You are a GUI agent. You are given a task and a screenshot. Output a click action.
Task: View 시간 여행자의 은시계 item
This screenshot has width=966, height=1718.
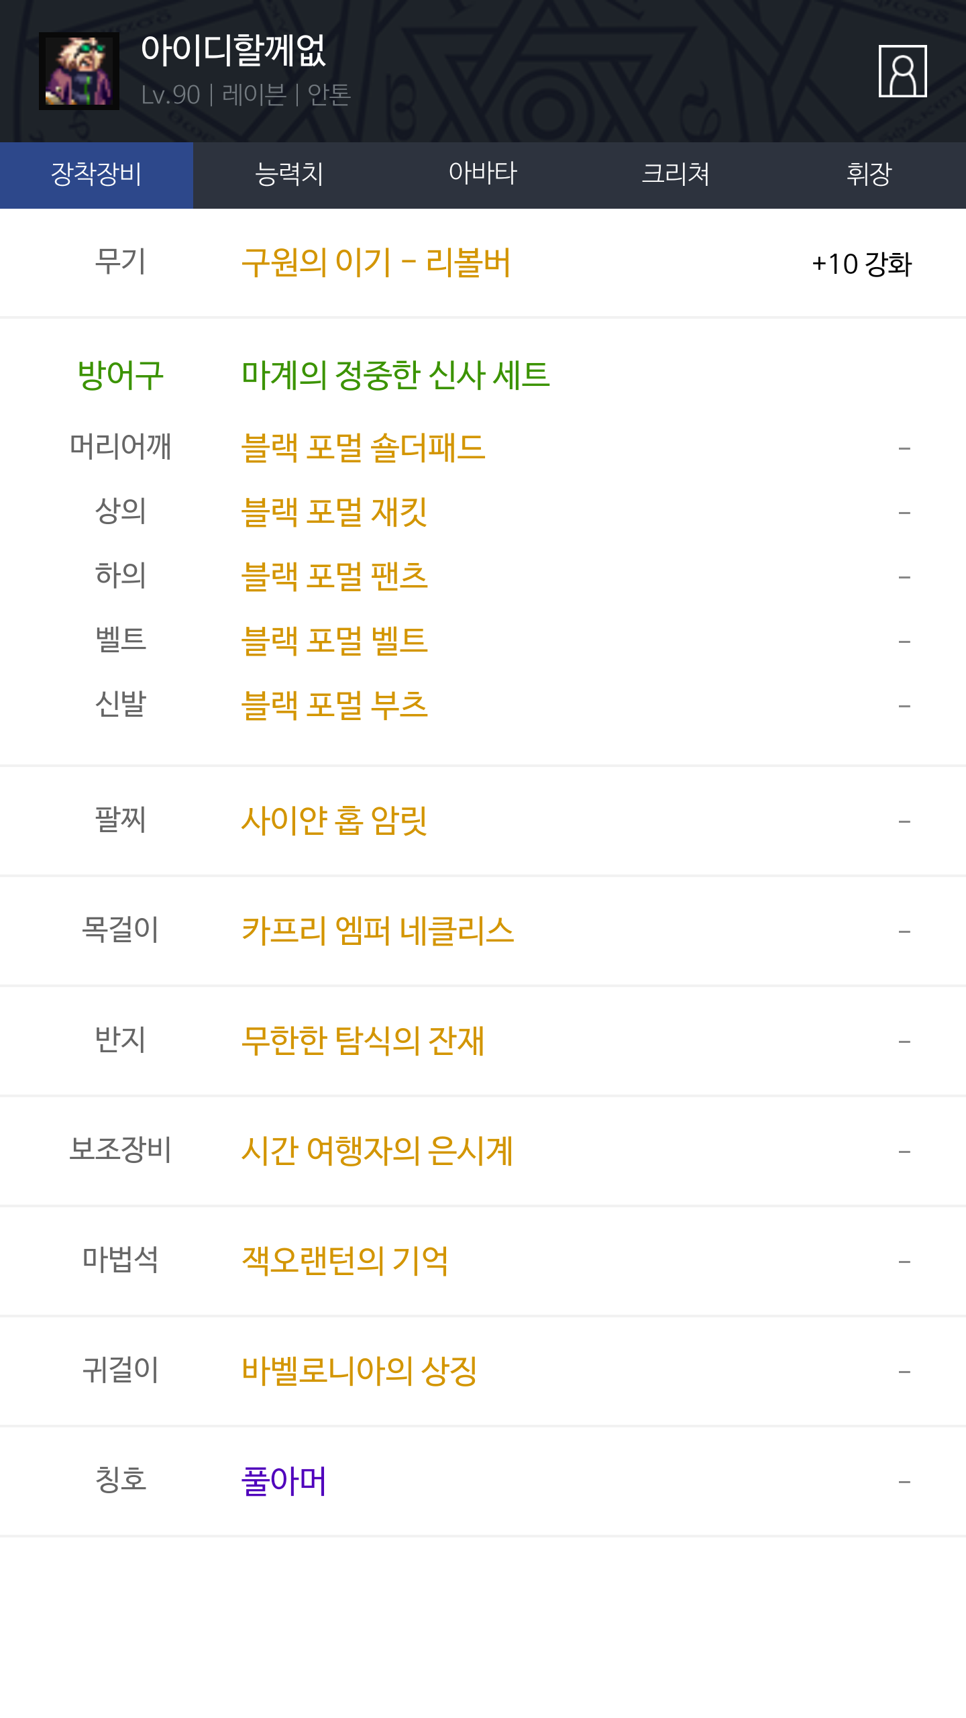(x=377, y=1151)
